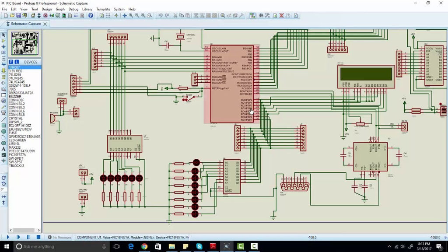Open the PCB Layout icon in toolbar
448x252 pixels.
(45, 15)
